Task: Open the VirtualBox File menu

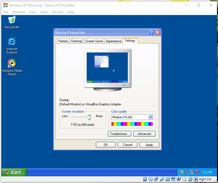Action: click(x=6, y=12)
